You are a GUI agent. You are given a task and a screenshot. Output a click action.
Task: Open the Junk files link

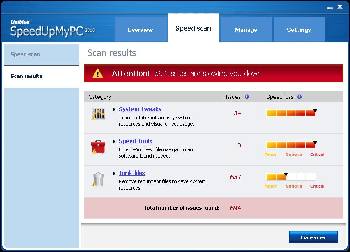(x=132, y=173)
